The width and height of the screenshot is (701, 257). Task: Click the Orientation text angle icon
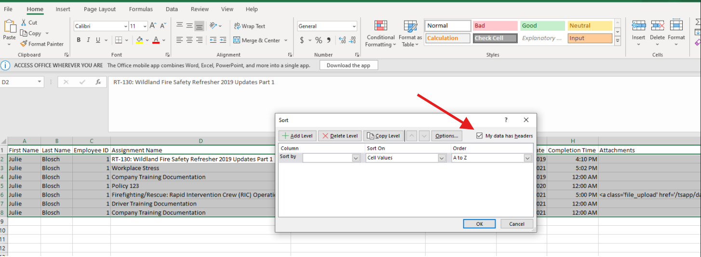214,26
